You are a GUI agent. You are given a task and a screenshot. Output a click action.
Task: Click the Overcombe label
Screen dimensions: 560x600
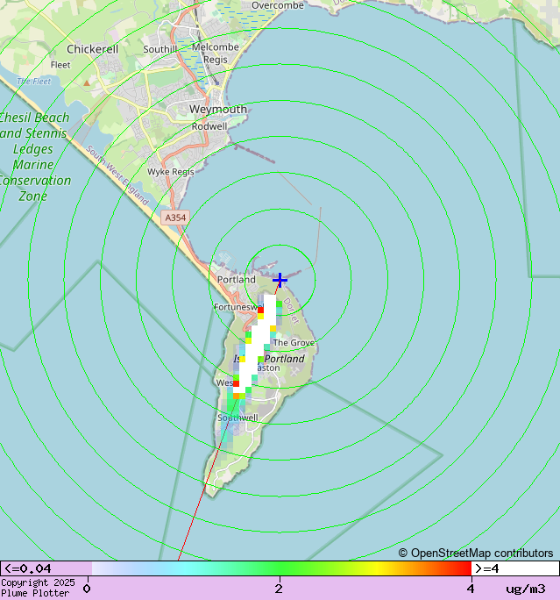click(278, 5)
